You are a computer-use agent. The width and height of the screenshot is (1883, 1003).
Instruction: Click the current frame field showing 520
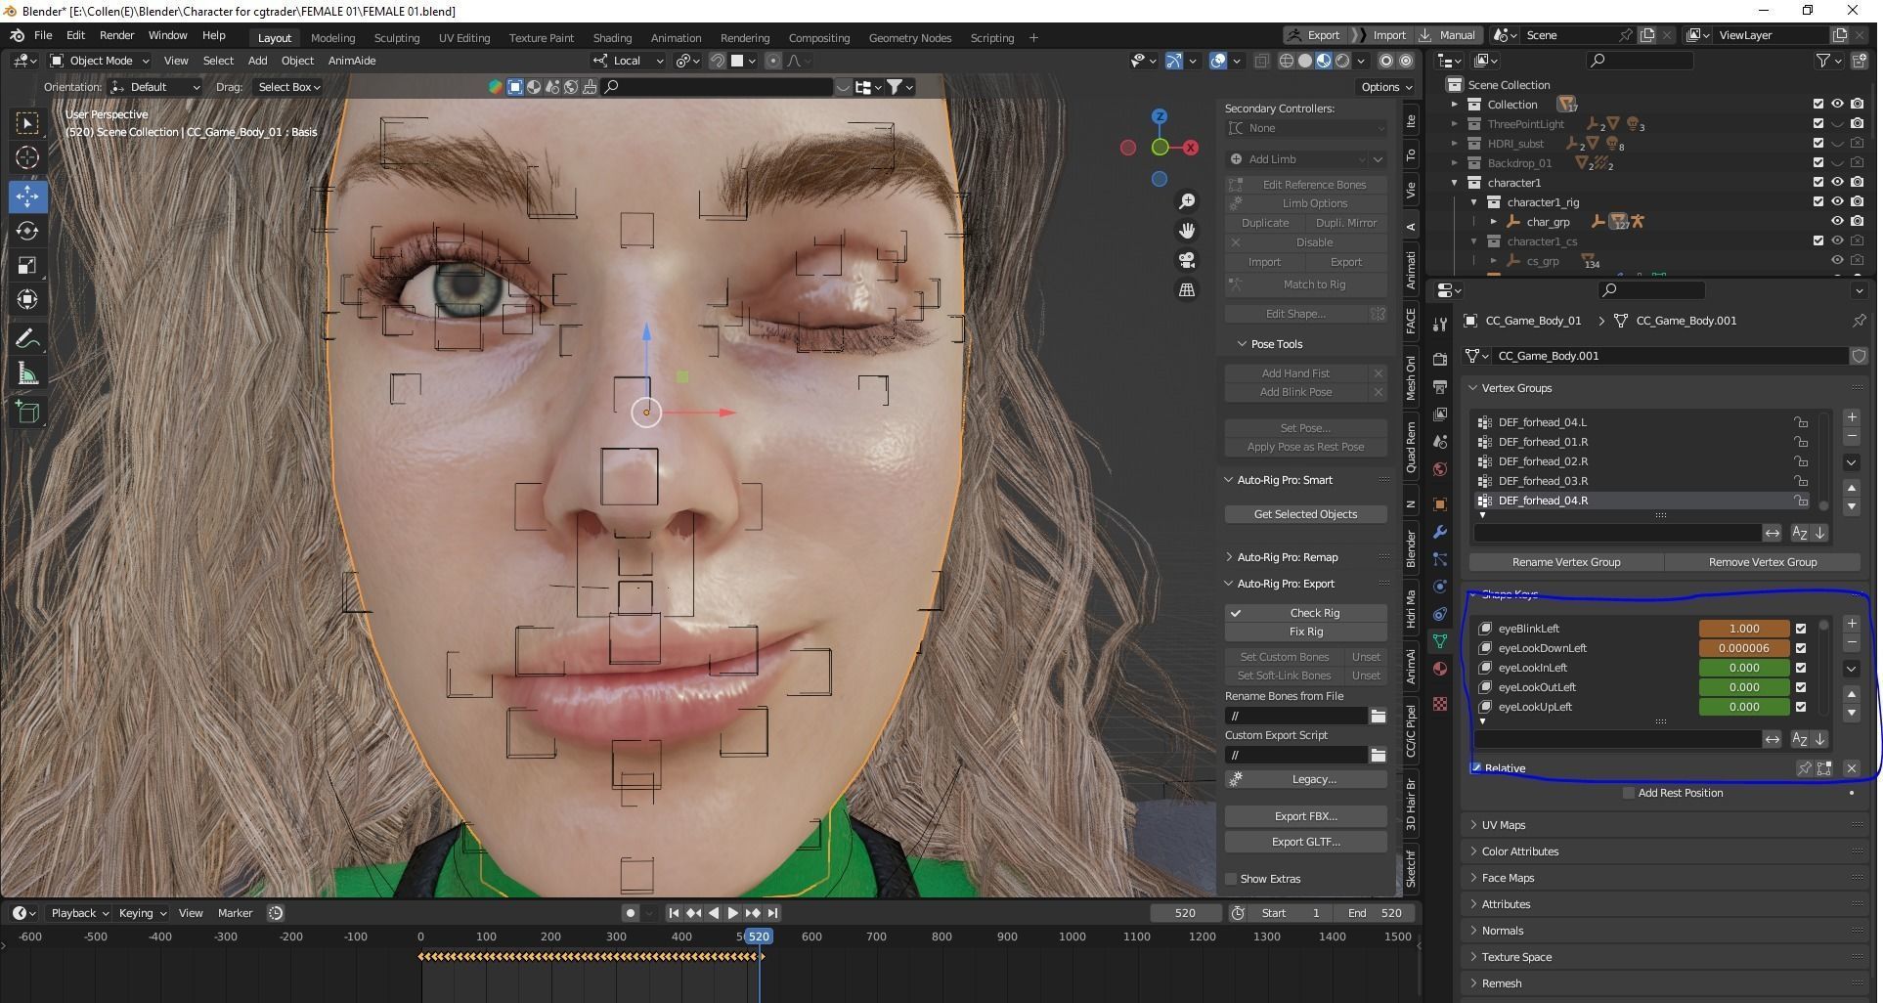(1185, 913)
